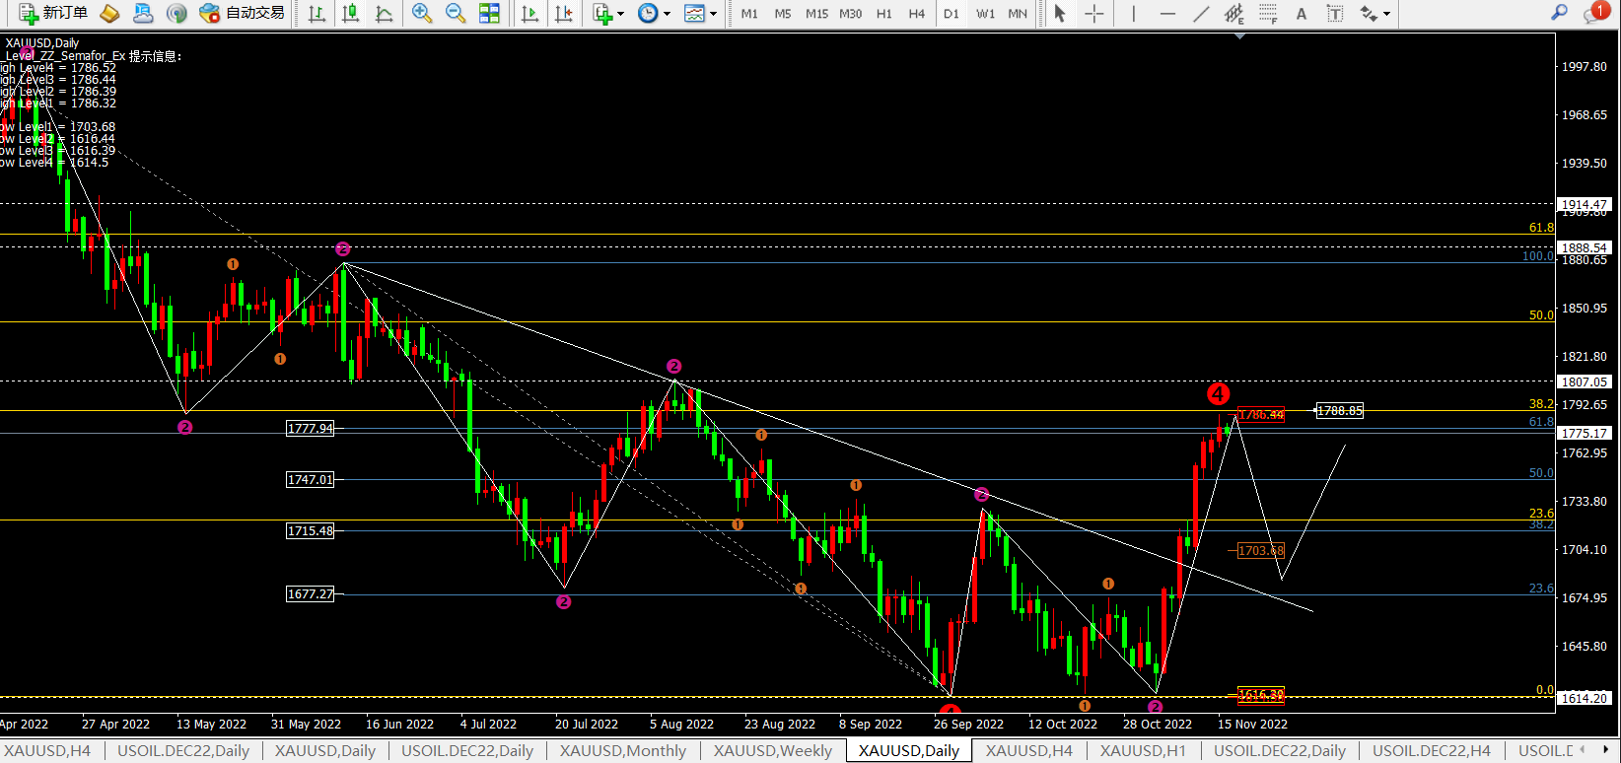This screenshot has width=1621, height=763.
Task: Select the Fibonacci retracement tool
Action: [x=1268, y=14]
